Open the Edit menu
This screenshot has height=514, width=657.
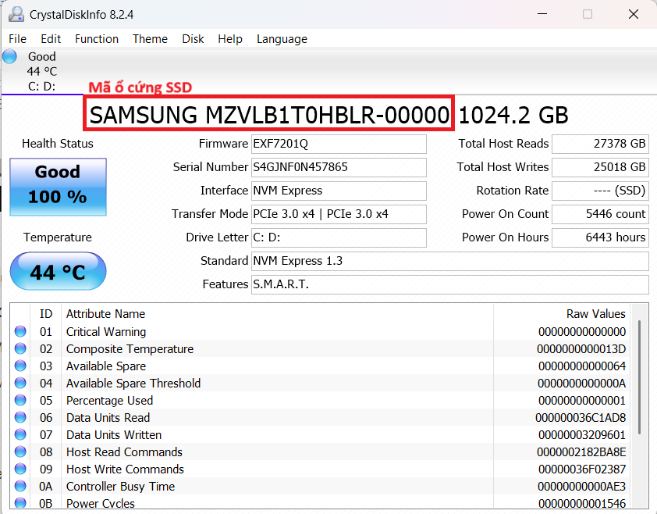(50, 39)
